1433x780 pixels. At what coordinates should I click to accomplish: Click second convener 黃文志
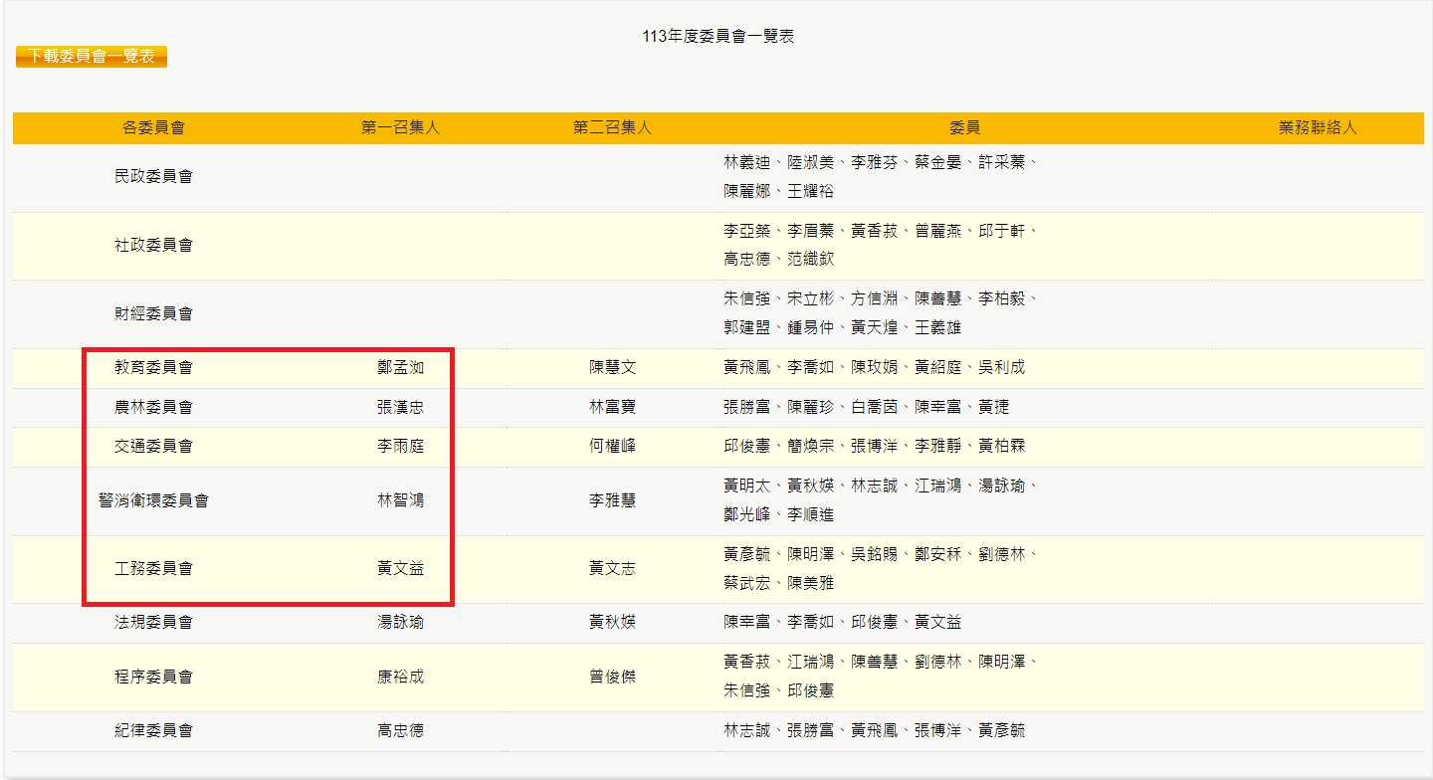point(612,569)
